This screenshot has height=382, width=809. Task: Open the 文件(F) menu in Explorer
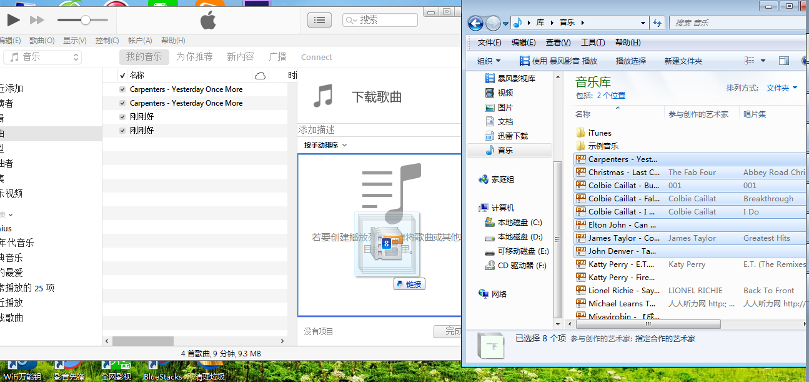pyautogui.click(x=489, y=43)
